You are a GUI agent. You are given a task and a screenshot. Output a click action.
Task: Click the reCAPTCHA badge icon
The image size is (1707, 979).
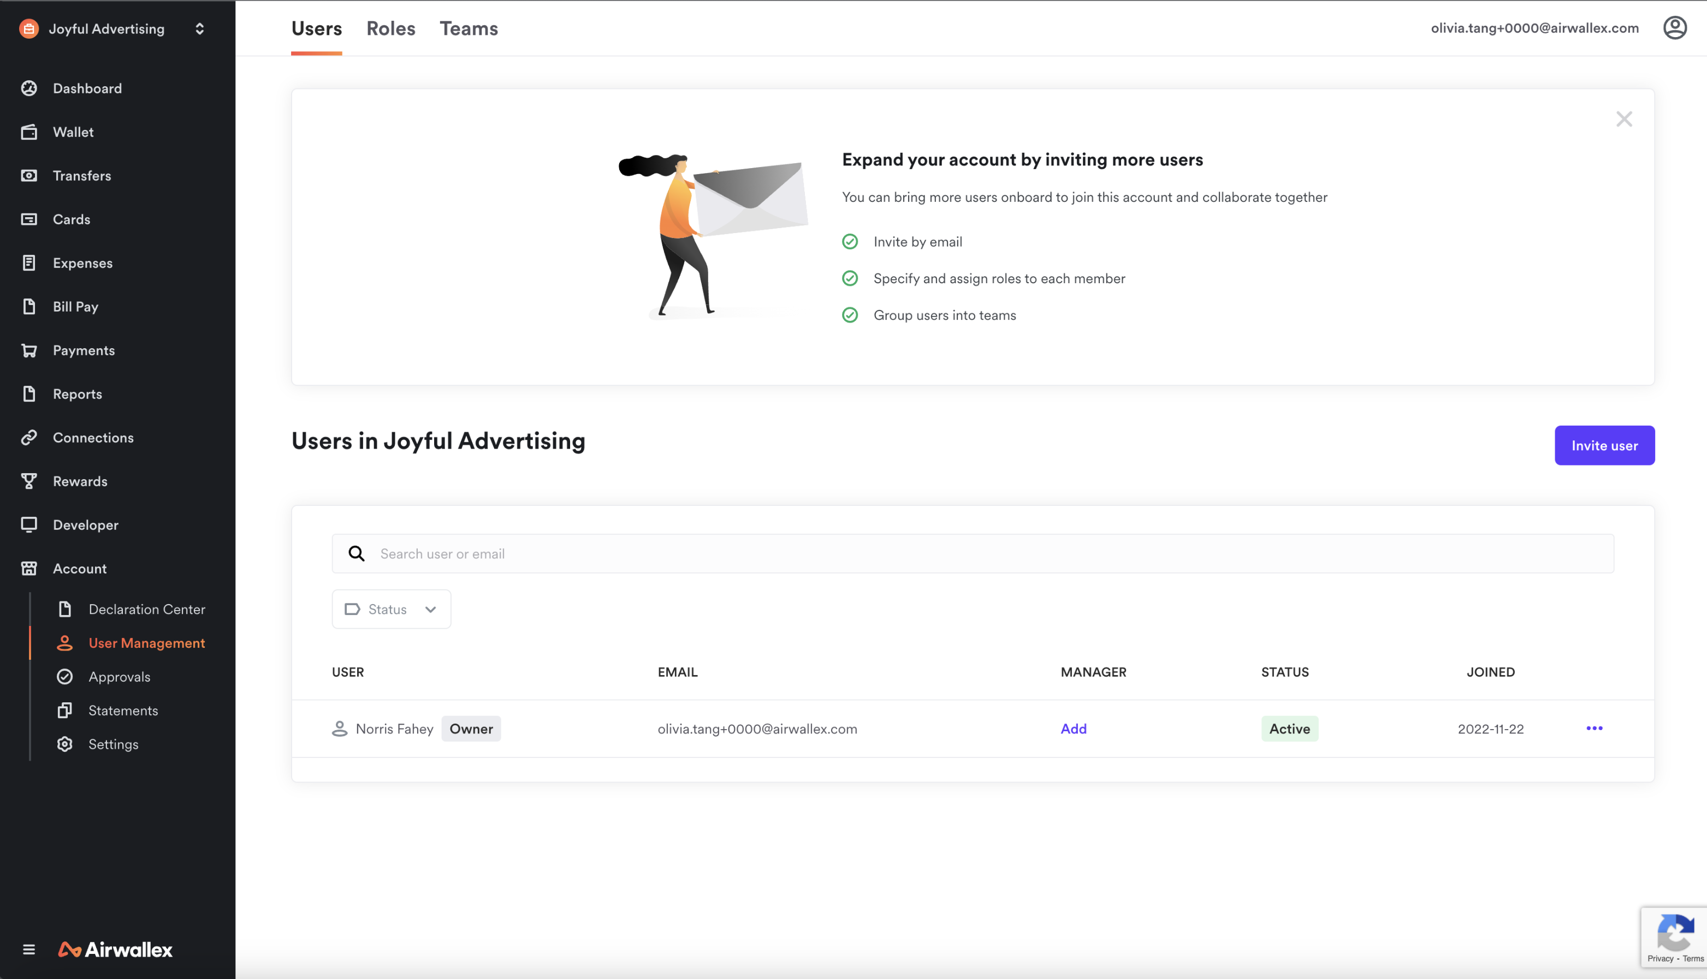1675,932
